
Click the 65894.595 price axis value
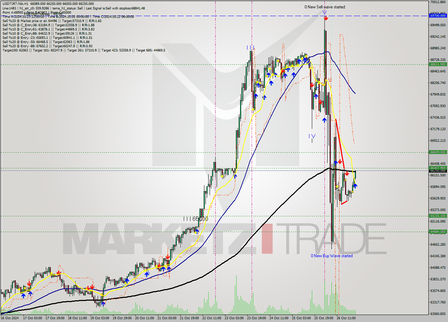[x=438, y=187]
